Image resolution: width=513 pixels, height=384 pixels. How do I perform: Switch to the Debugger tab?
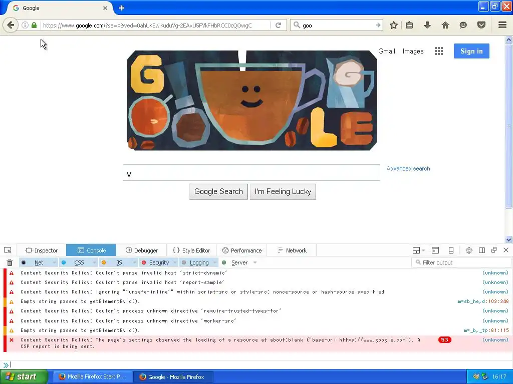[x=141, y=250]
